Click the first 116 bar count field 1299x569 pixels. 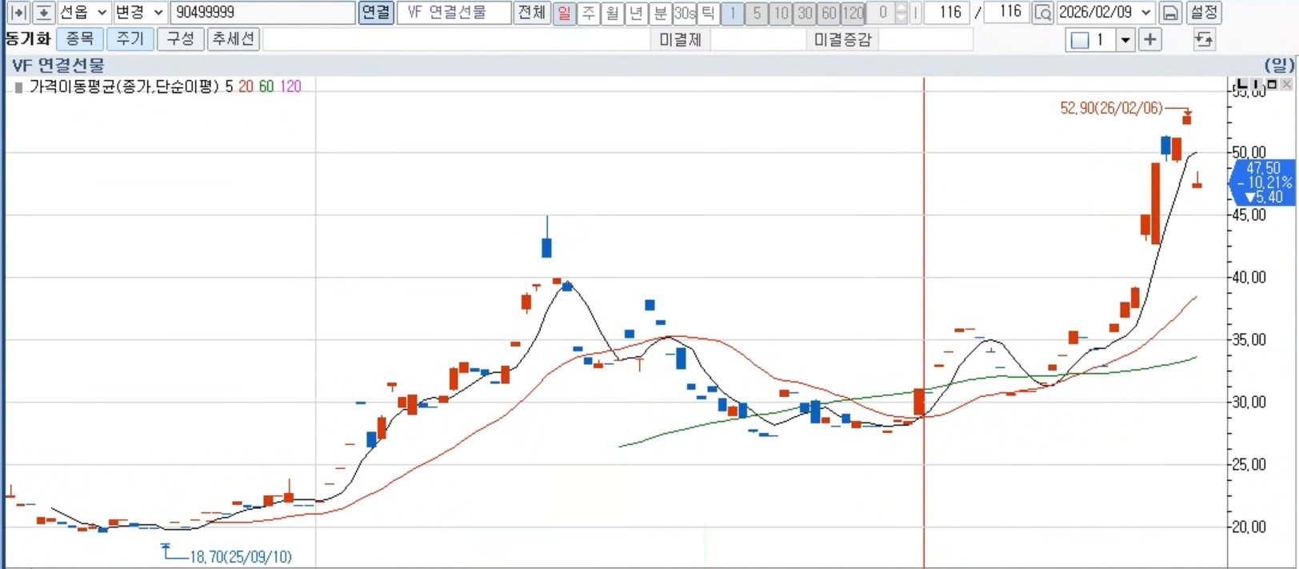pos(947,13)
